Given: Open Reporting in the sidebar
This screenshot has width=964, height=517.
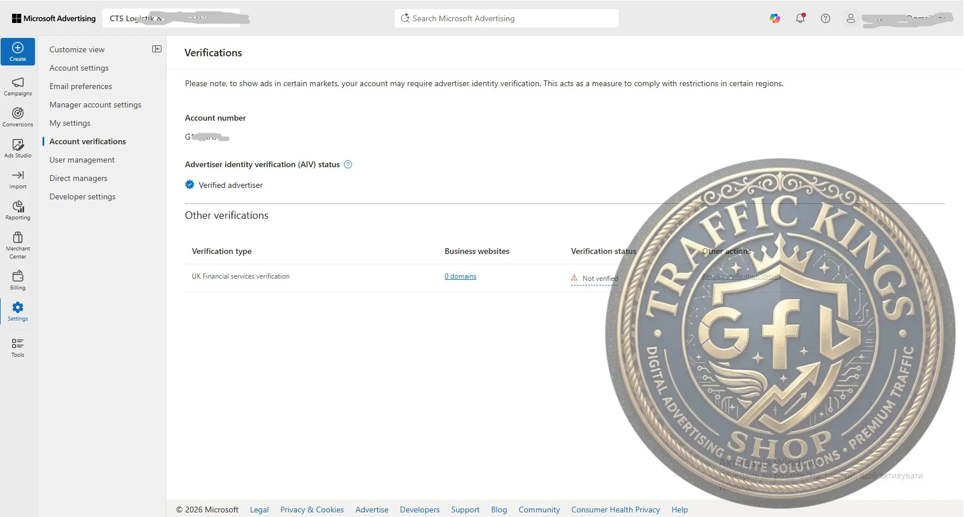Looking at the screenshot, I should pyautogui.click(x=18, y=210).
